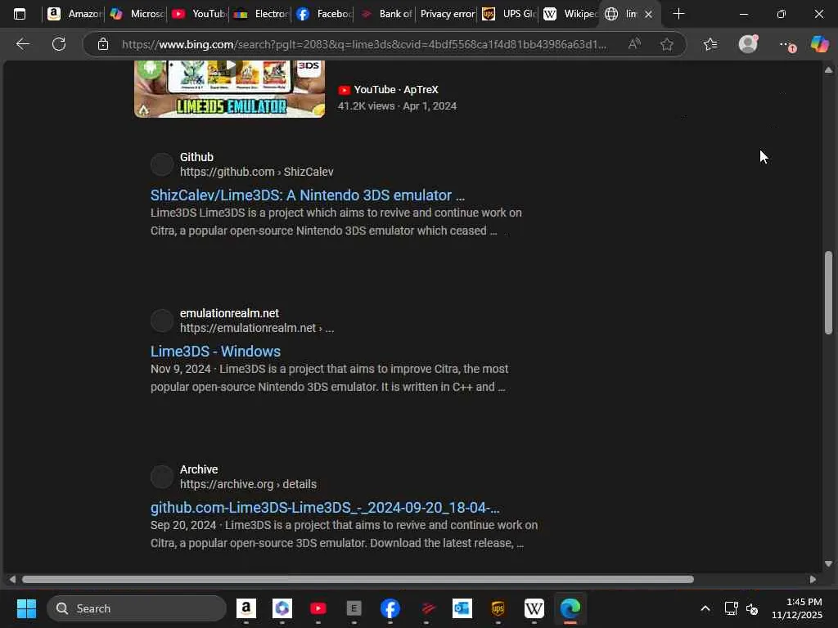The width and height of the screenshot is (838, 628).
Task: Click vertical scrollbar down arrow
Action: click(x=828, y=563)
